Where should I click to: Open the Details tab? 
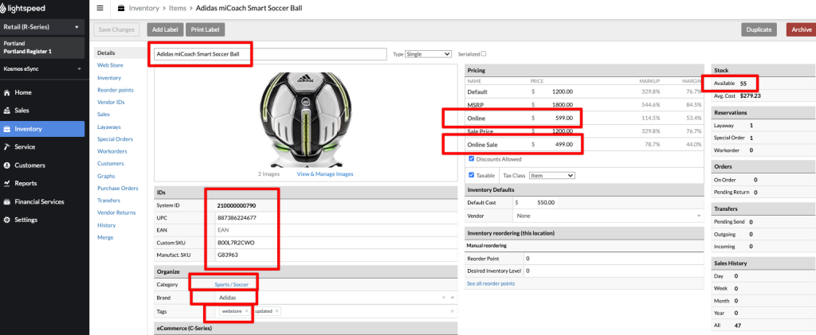tap(106, 53)
